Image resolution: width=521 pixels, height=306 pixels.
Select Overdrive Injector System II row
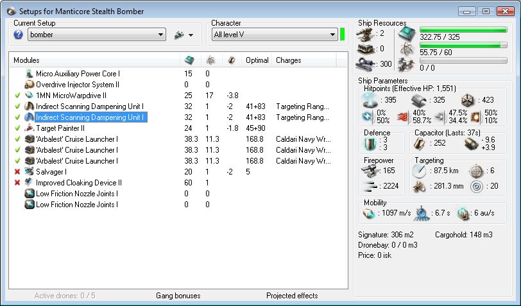pos(178,85)
